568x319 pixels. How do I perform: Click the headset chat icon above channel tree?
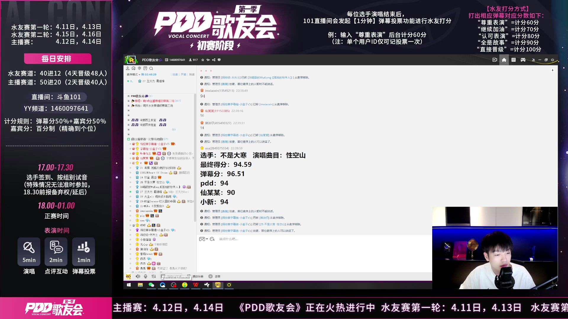coord(134,68)
